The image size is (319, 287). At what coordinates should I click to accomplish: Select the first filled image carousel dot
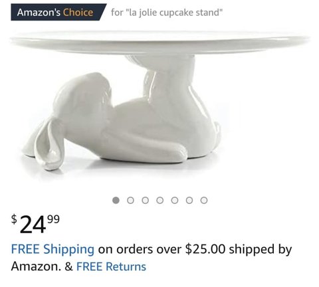(116, 201)
